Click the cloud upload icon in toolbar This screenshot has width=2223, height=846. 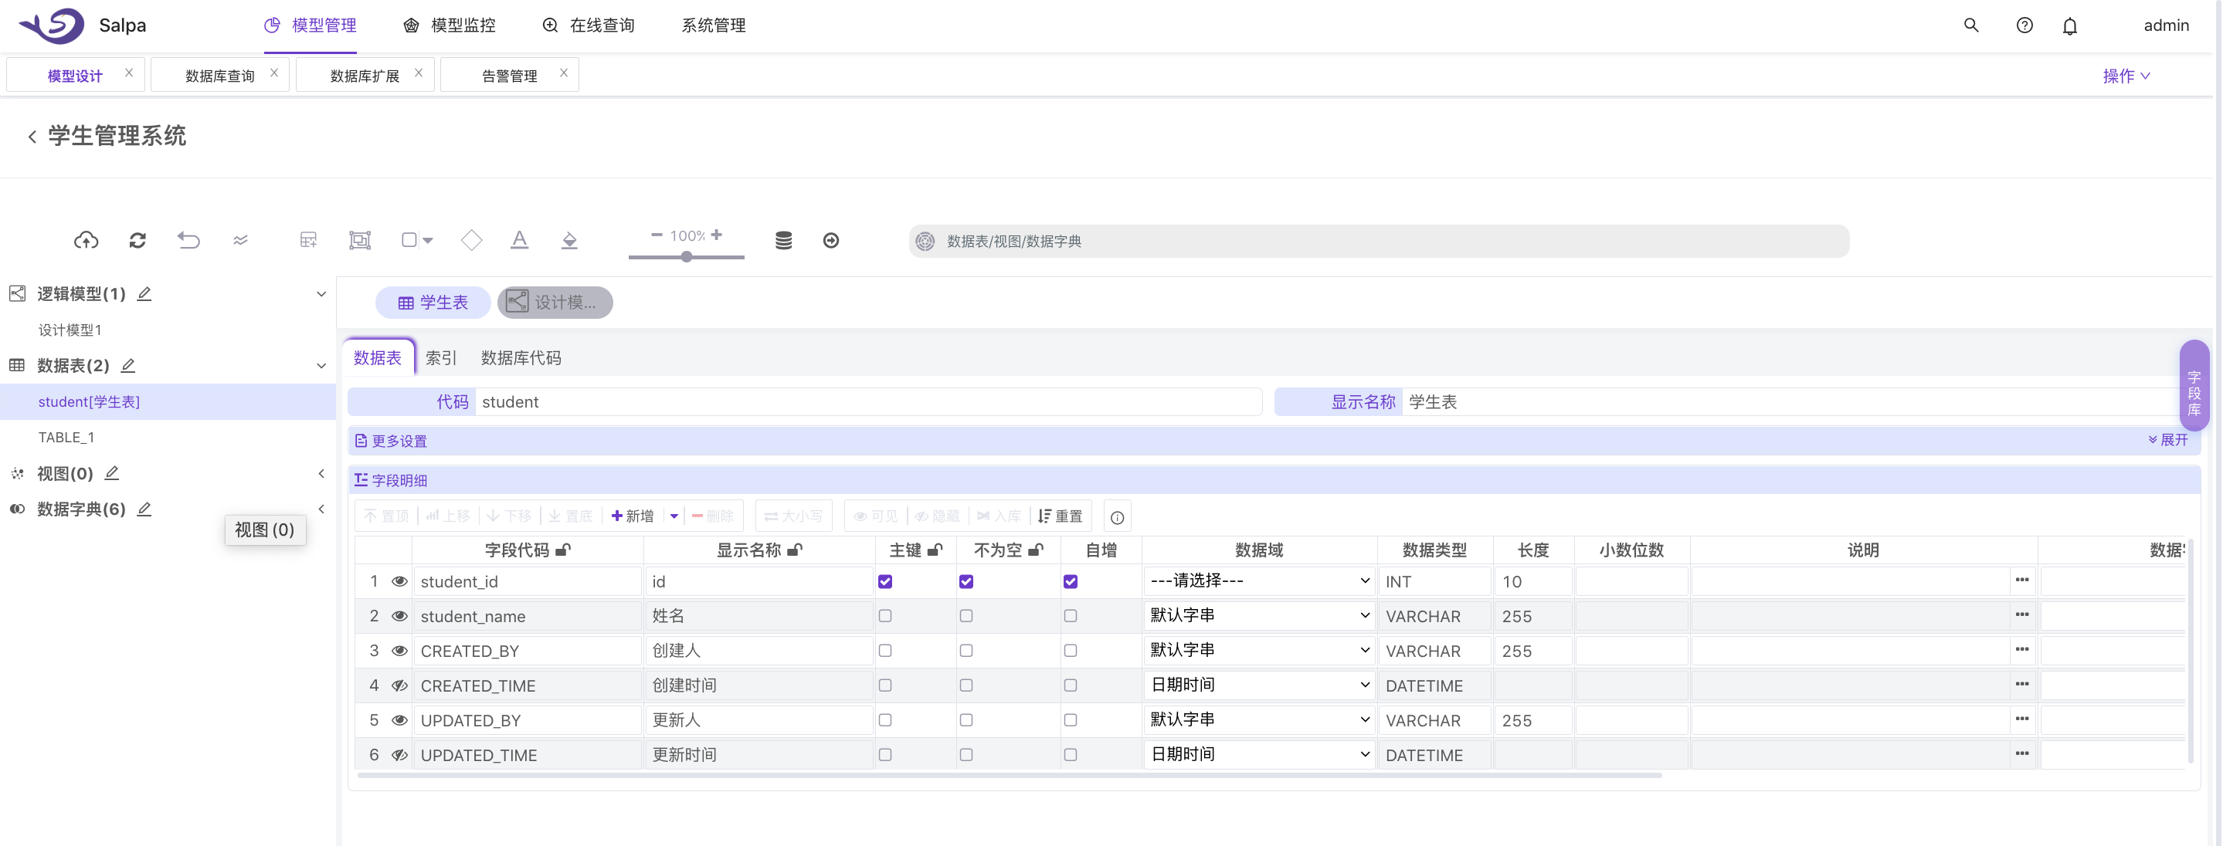click(86, 241)
